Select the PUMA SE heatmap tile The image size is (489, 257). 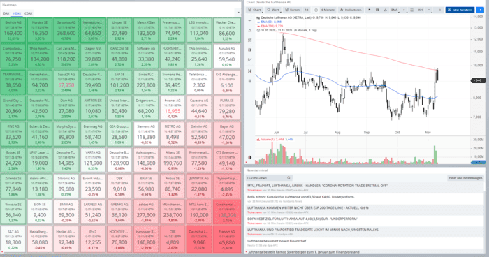click(x=227, y=108)
